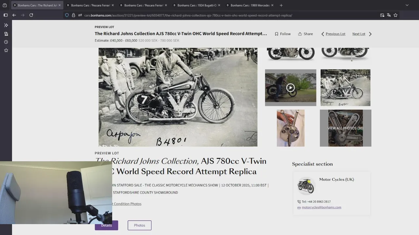Open tracking protection shield info
419x235 pixels.
[x=67, y=15]
